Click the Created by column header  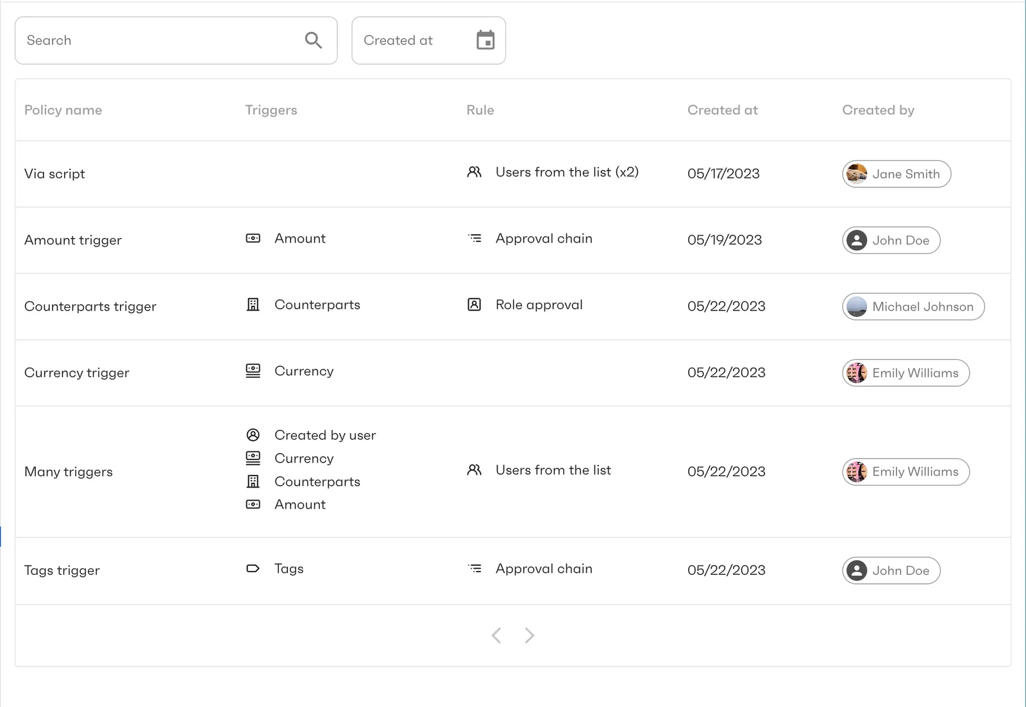pyautogui.click(x=878, y=110)
